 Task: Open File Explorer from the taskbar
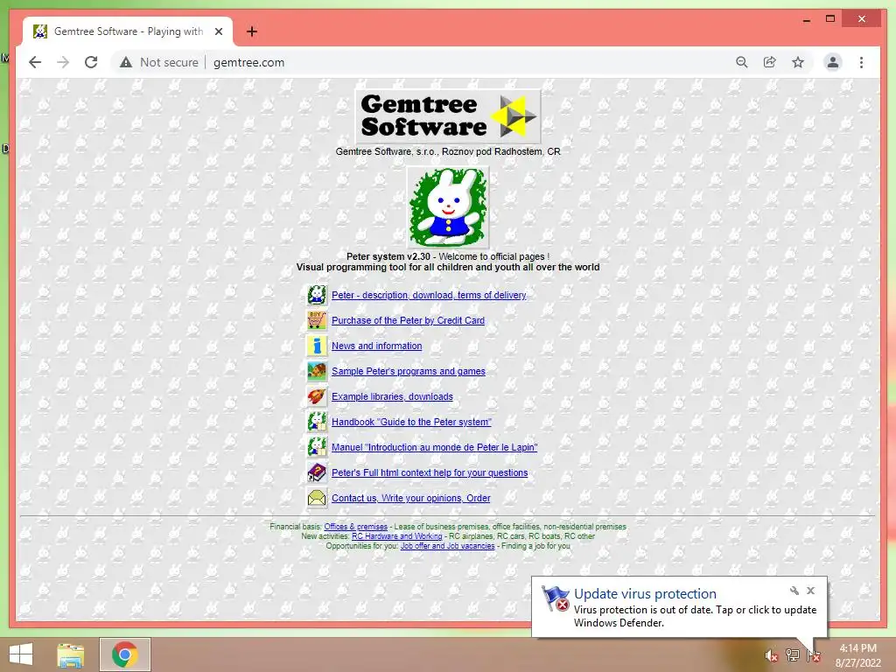[71, 654]
